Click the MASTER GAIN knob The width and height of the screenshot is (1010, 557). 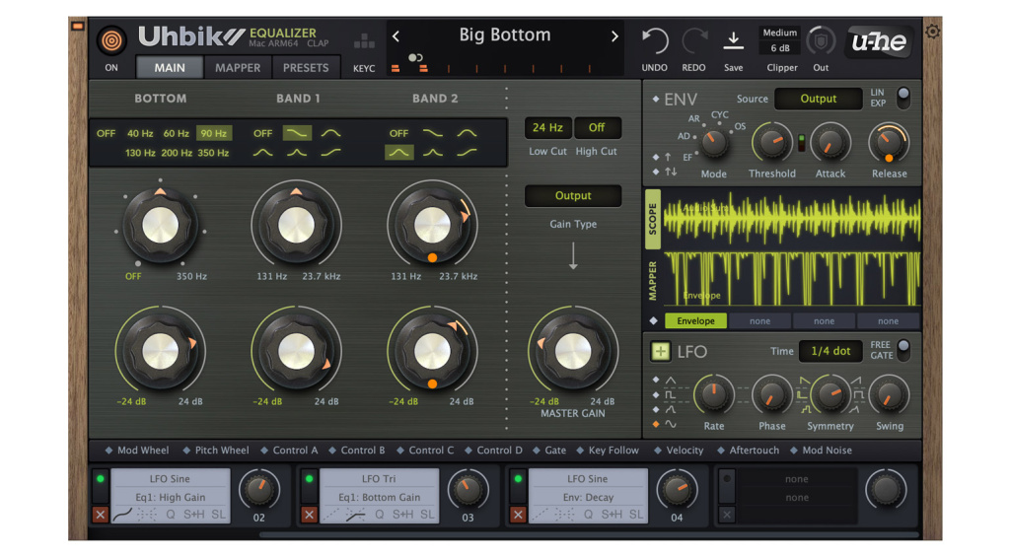[x=573, y=351]
